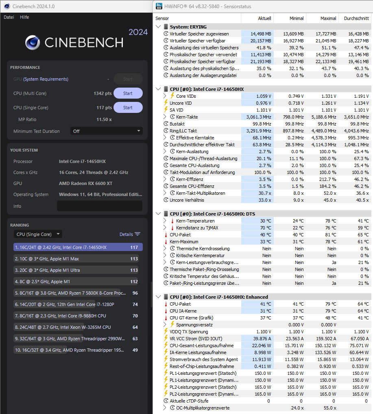Click lightning icon beside PL1-Leistungsgrenzwert (Statisch)

coord(166,373)
